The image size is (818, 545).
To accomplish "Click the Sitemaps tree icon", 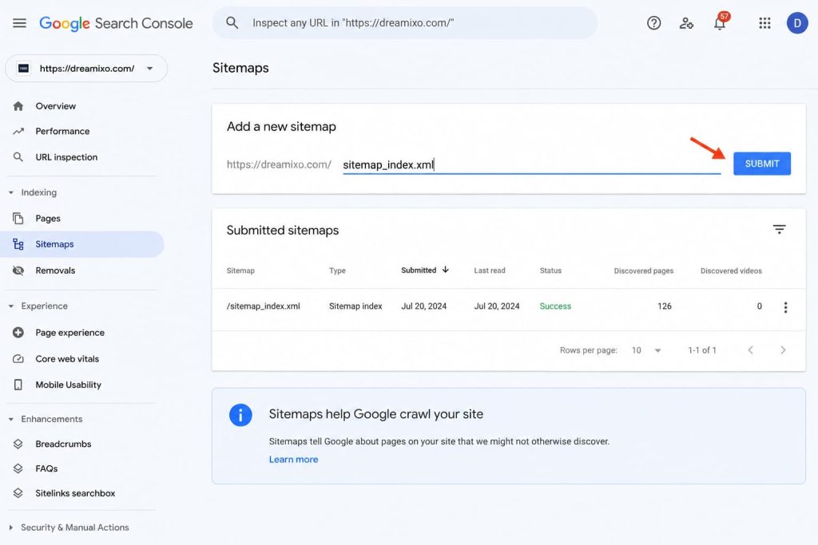I will point(18,244).
